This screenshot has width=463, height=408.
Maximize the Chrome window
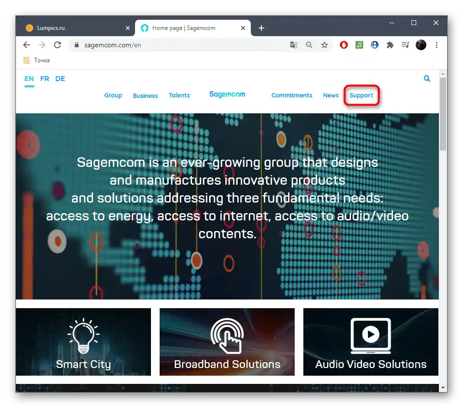[414, 23]
